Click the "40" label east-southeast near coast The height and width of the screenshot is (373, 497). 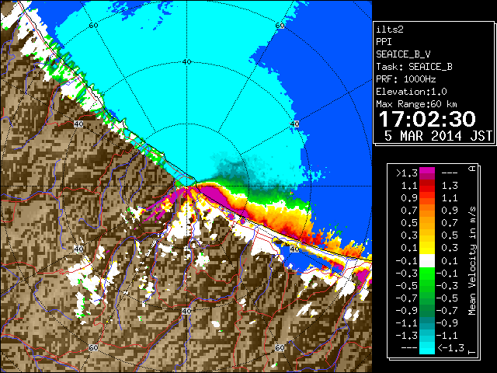point(295,249)
